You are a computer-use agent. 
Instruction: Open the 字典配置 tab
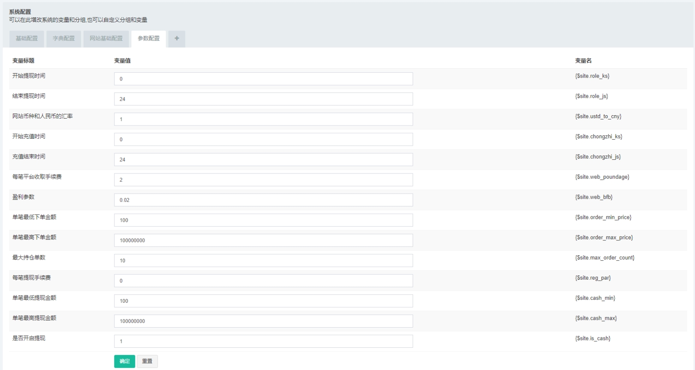point(63,39)
